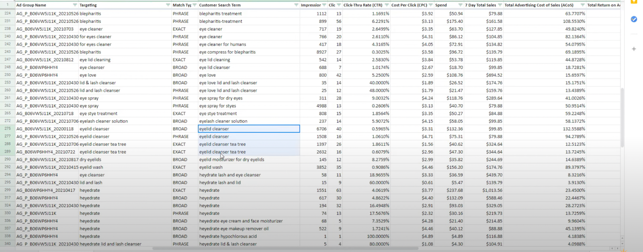This screenshot has width=643, height=252.
Task: Click ad group 'AG_B06VW5J11K_20210703'
Action: pyautogui.click(x=45, y=29)
